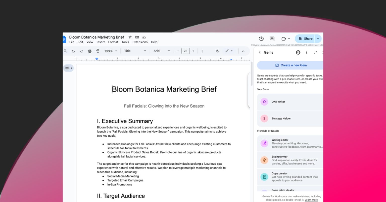Click the undo arrow
This screenshot has height=202, width=386.
click(73, 51)
